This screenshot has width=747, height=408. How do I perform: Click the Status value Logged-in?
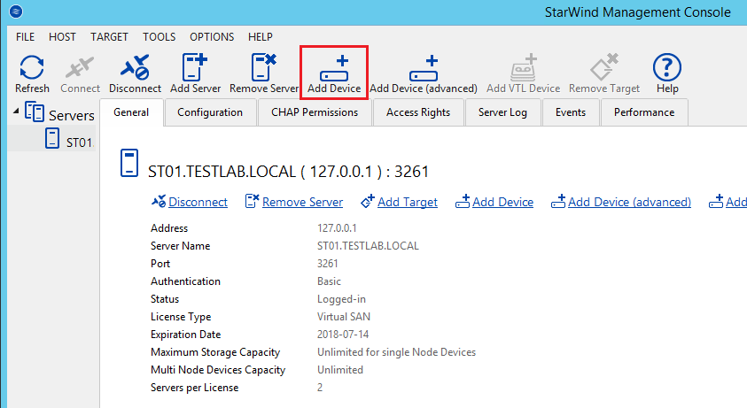[341, 299]
